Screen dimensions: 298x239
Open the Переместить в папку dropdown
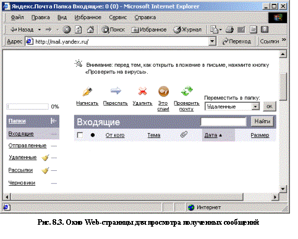coord(232,106)
